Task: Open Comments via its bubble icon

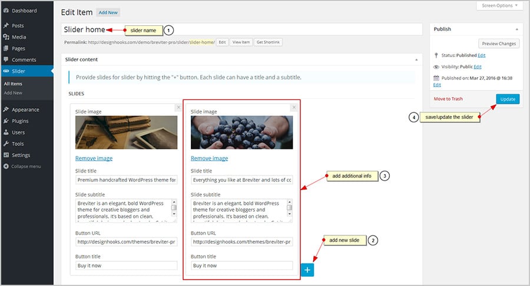Action: [x=6, y=59]
